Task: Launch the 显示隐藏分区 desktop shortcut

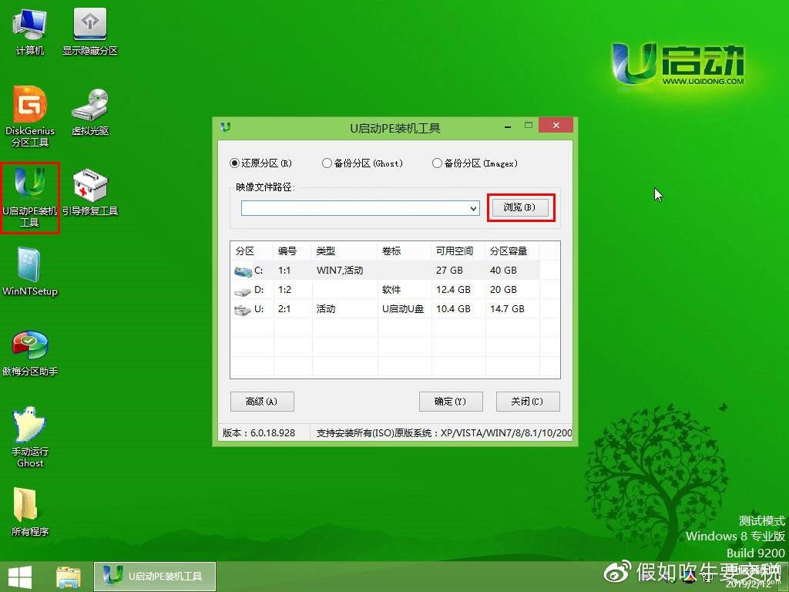Action: coord(90,31)
